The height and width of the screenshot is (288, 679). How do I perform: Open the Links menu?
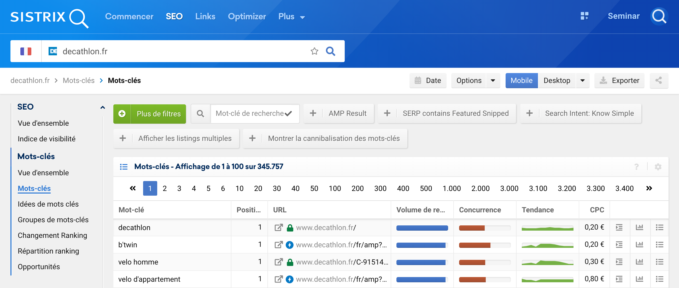pos(205,17)
